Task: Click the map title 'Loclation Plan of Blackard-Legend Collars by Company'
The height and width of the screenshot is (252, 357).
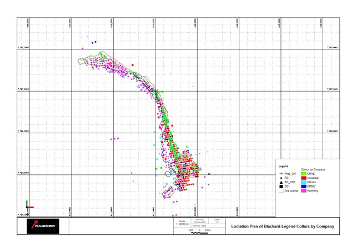Action: (x=283, y=226)
